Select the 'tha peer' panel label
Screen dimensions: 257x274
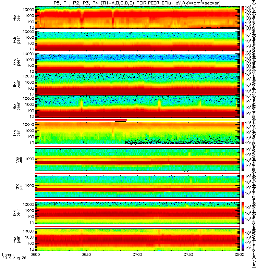click(x=17, y=18)
